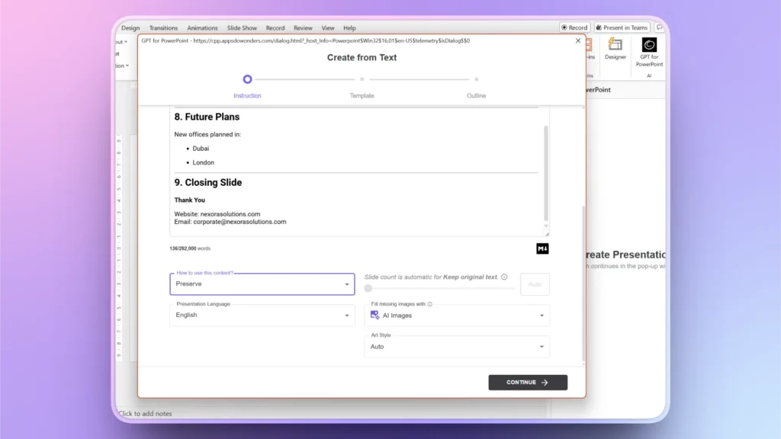
Task: Click the 'Click to add notes' area
Action: [x=145, y=414]
